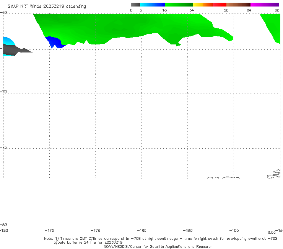Click the longitude label '-165'
Screen dimensions: 283x249
point(141,231)
